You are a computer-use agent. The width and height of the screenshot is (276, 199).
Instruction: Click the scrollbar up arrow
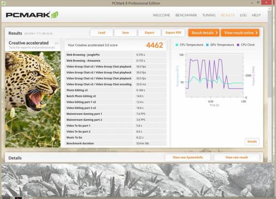coord(270,9)
